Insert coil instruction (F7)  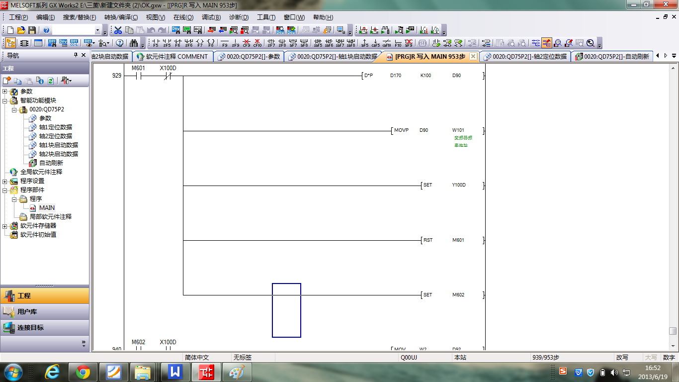tap(200, 43)
